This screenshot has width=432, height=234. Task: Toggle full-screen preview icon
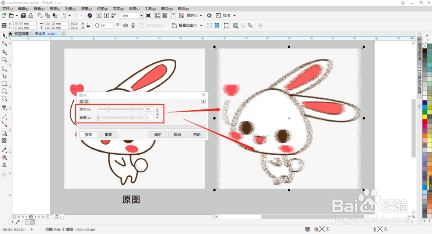148,16
